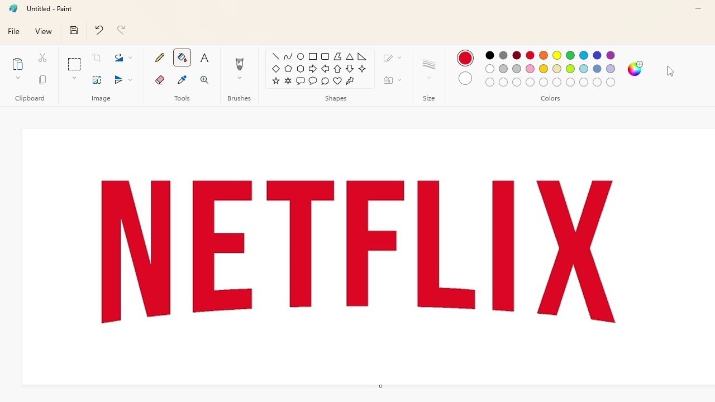The width and height of the screenshot is (715, 402).
Task: Select the Curve shape
Action: [x=288, y=56]
